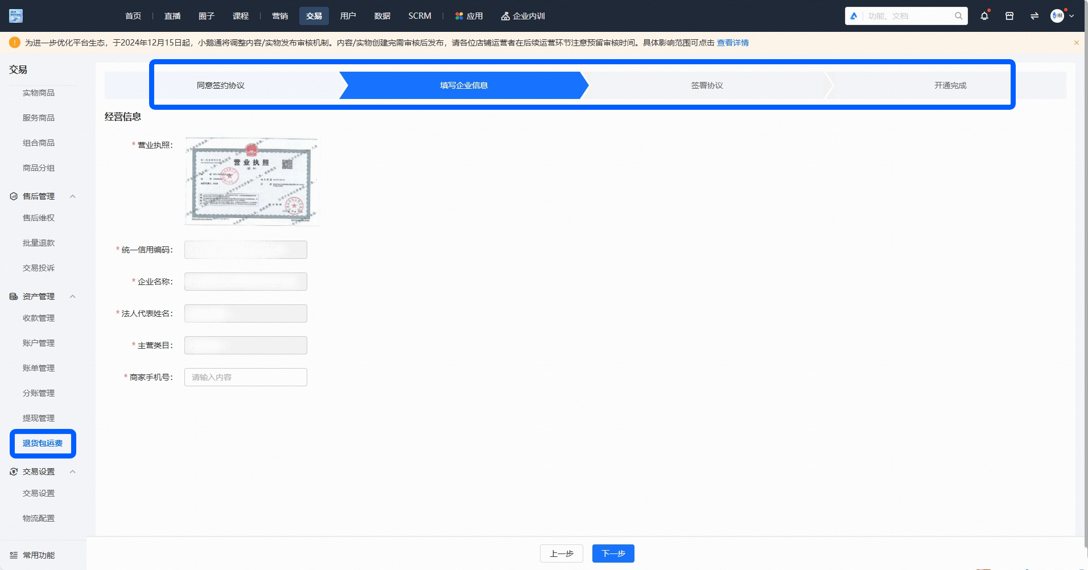Screen dimensions: 1088x570
Task: Open the 首页 top menu
Action: [x=133, y=16]
